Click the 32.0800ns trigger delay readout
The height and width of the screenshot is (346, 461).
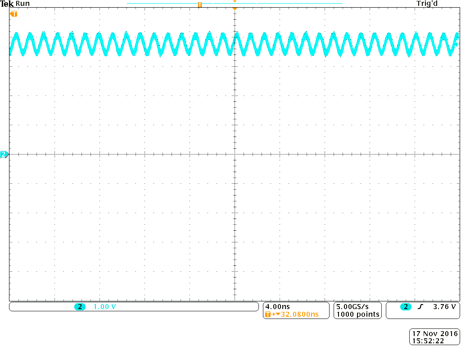pos(300,314)
